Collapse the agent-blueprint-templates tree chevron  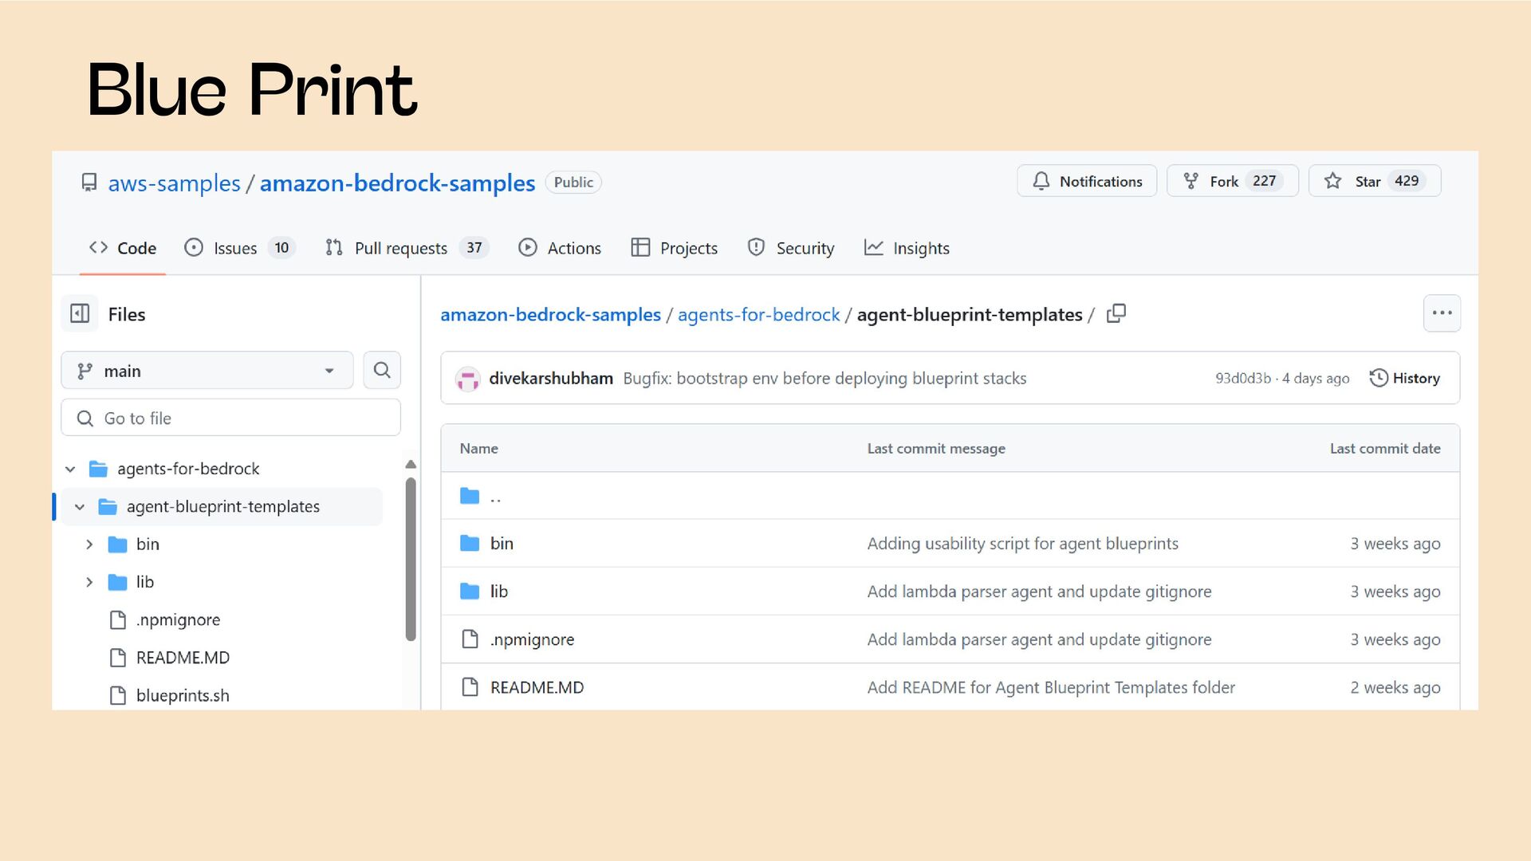click(x=80, y=507)
